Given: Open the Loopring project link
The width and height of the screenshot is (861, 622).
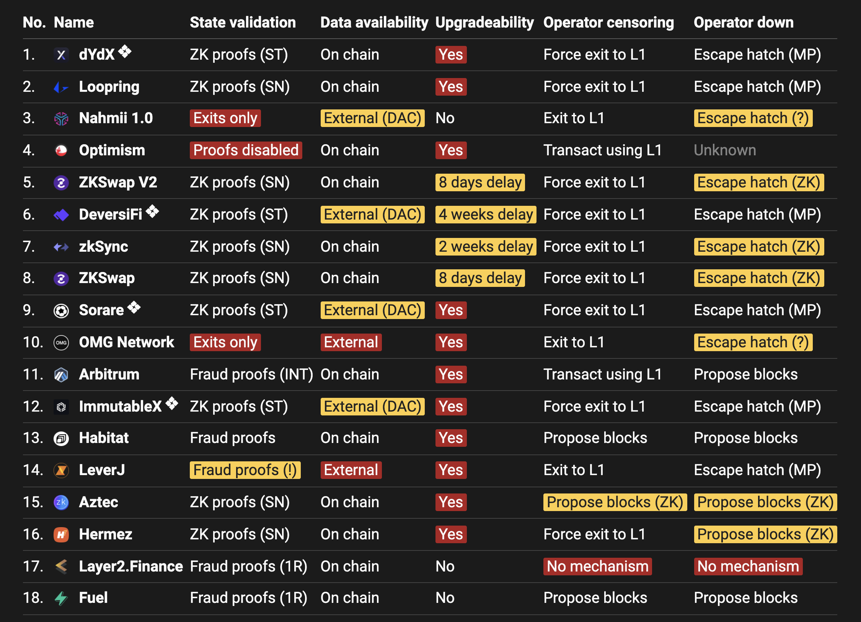Looking at the screenshot, I should 109,87.
